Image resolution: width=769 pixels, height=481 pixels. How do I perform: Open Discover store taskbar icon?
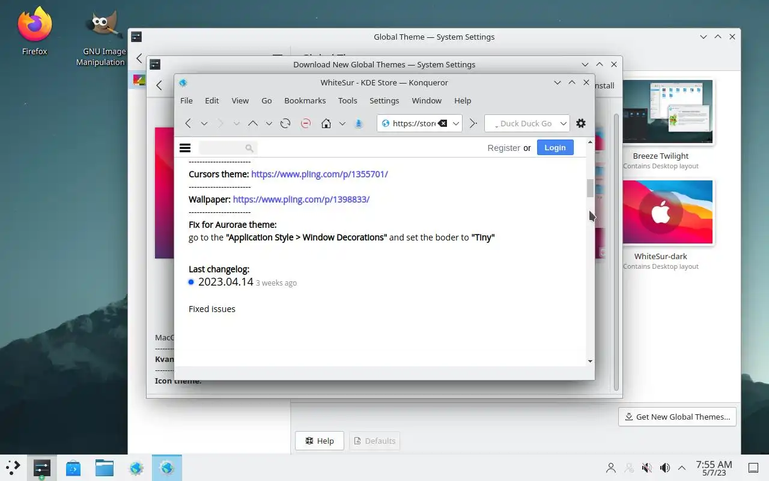(73, 468)
